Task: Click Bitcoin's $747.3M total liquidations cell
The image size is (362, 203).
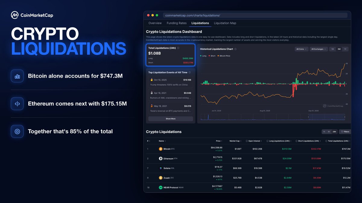Action: [x=346, y=149]
